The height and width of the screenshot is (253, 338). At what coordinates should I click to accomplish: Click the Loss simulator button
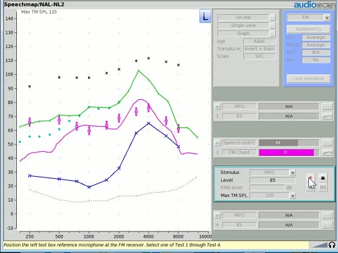(308, 78)
